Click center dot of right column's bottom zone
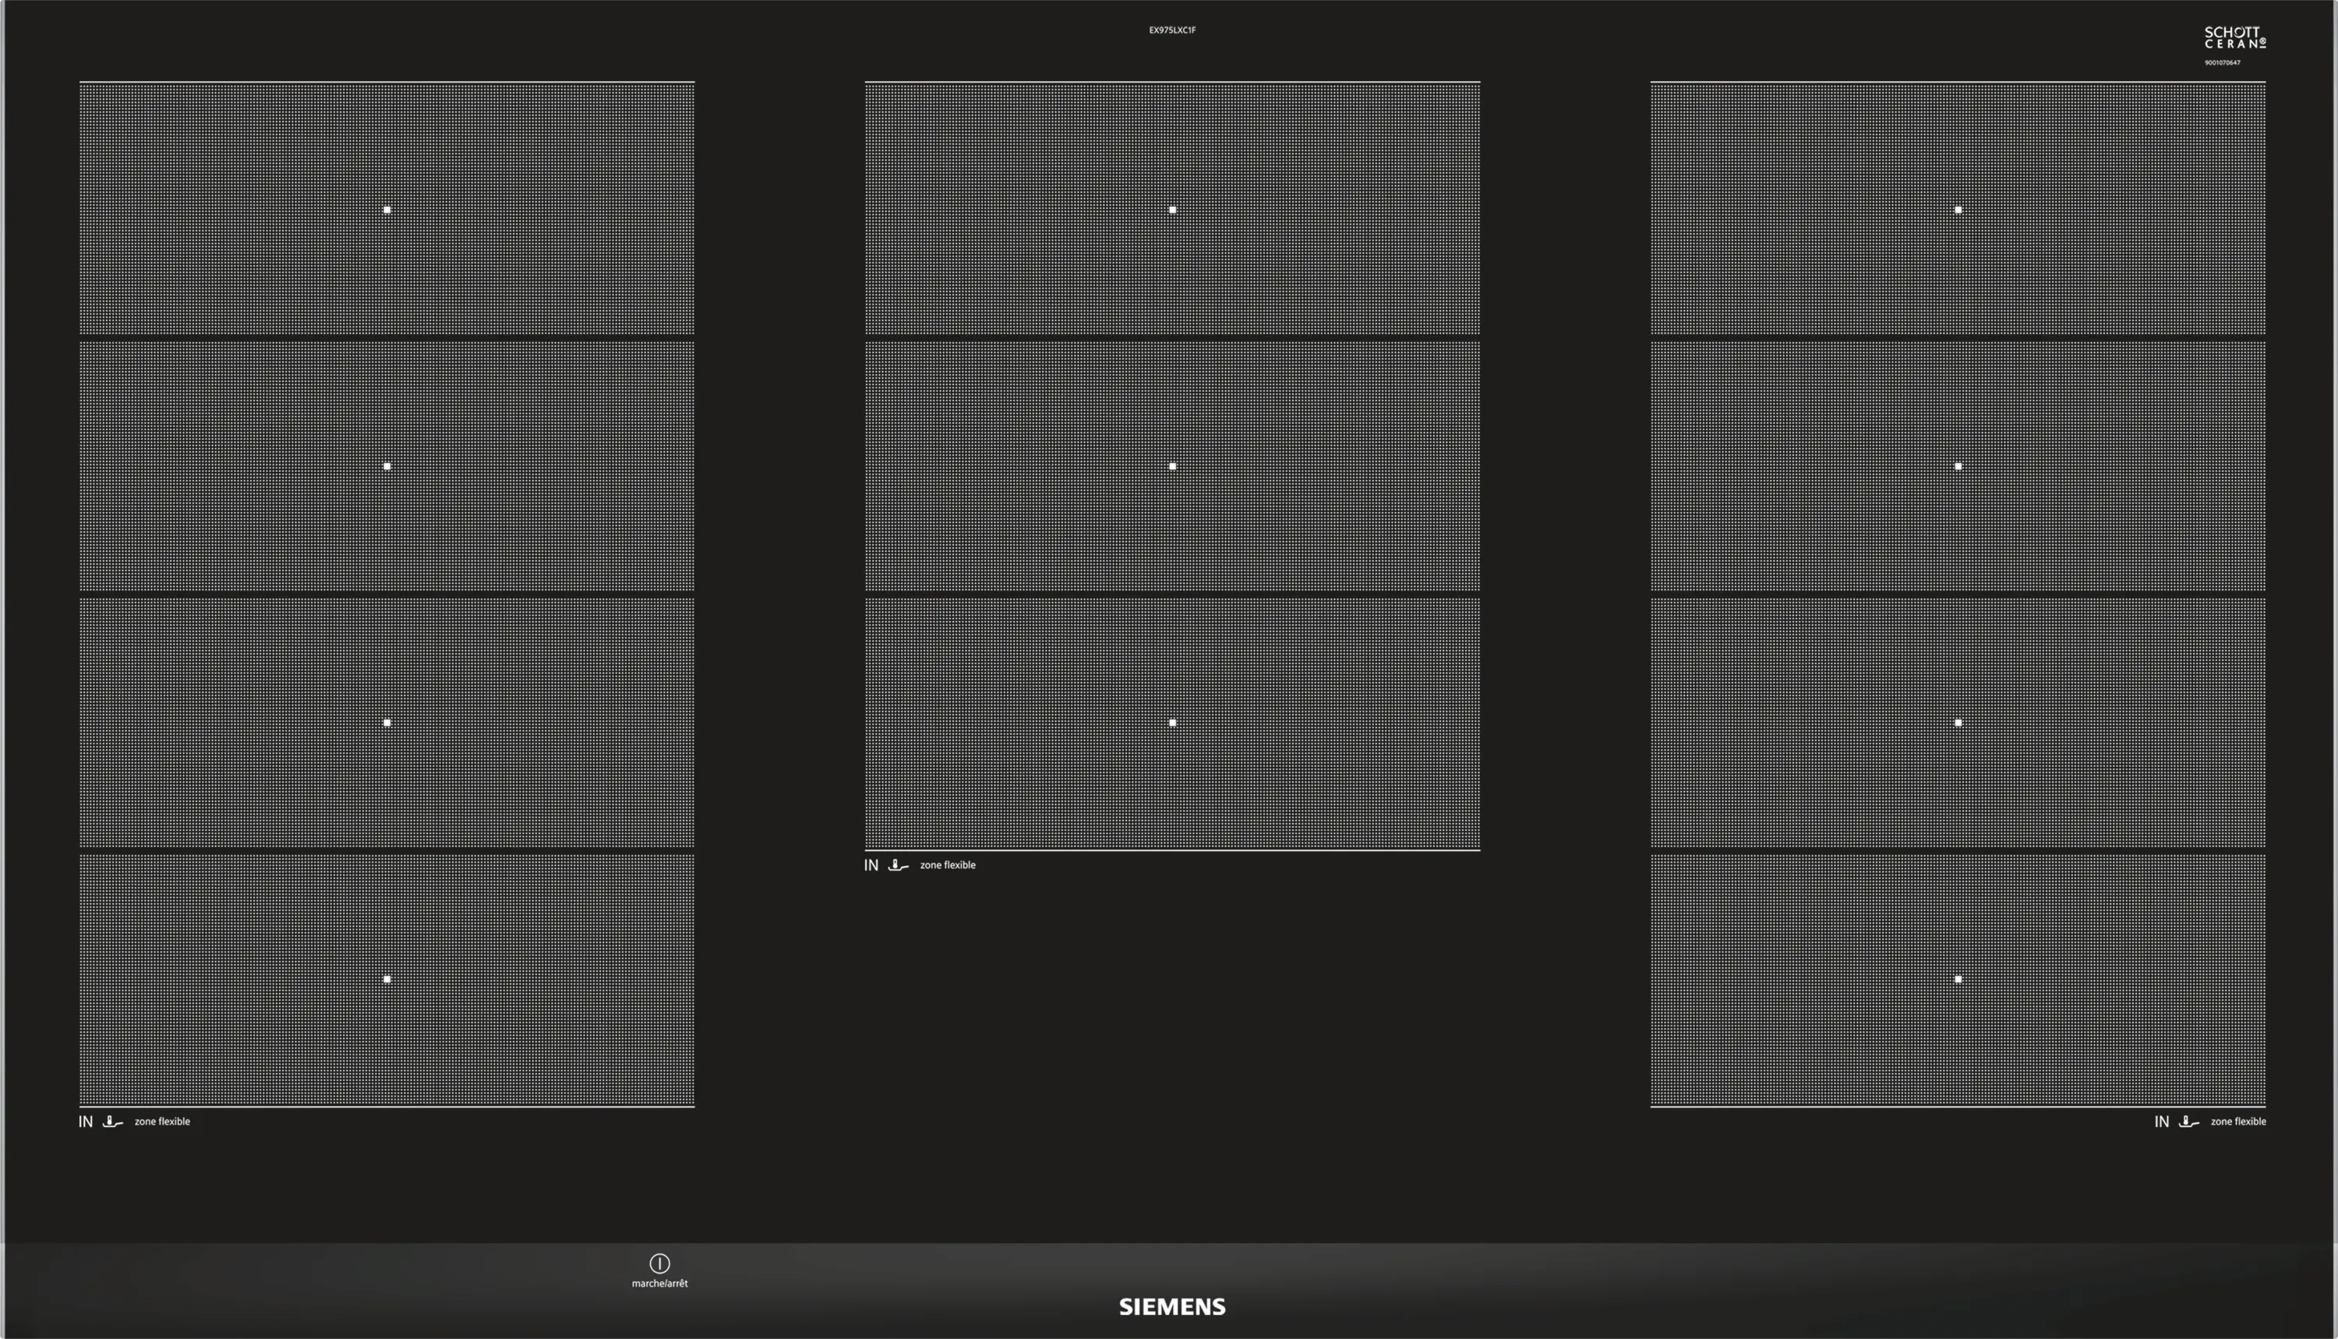Viewport: 2338px width, 1339px height. tap(1958, 980)
